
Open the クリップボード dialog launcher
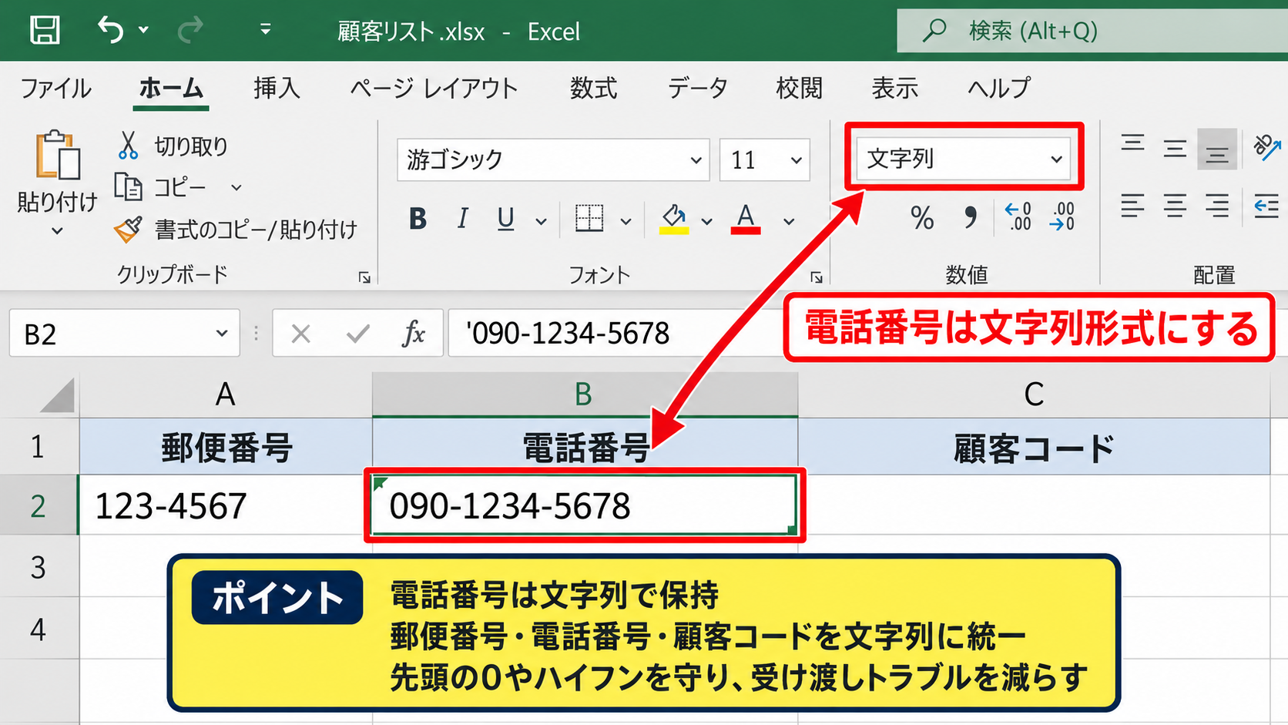click(364, 277)
